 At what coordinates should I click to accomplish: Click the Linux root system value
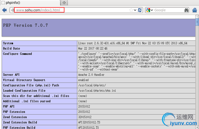pyautogui.click(x=133, y=43)
